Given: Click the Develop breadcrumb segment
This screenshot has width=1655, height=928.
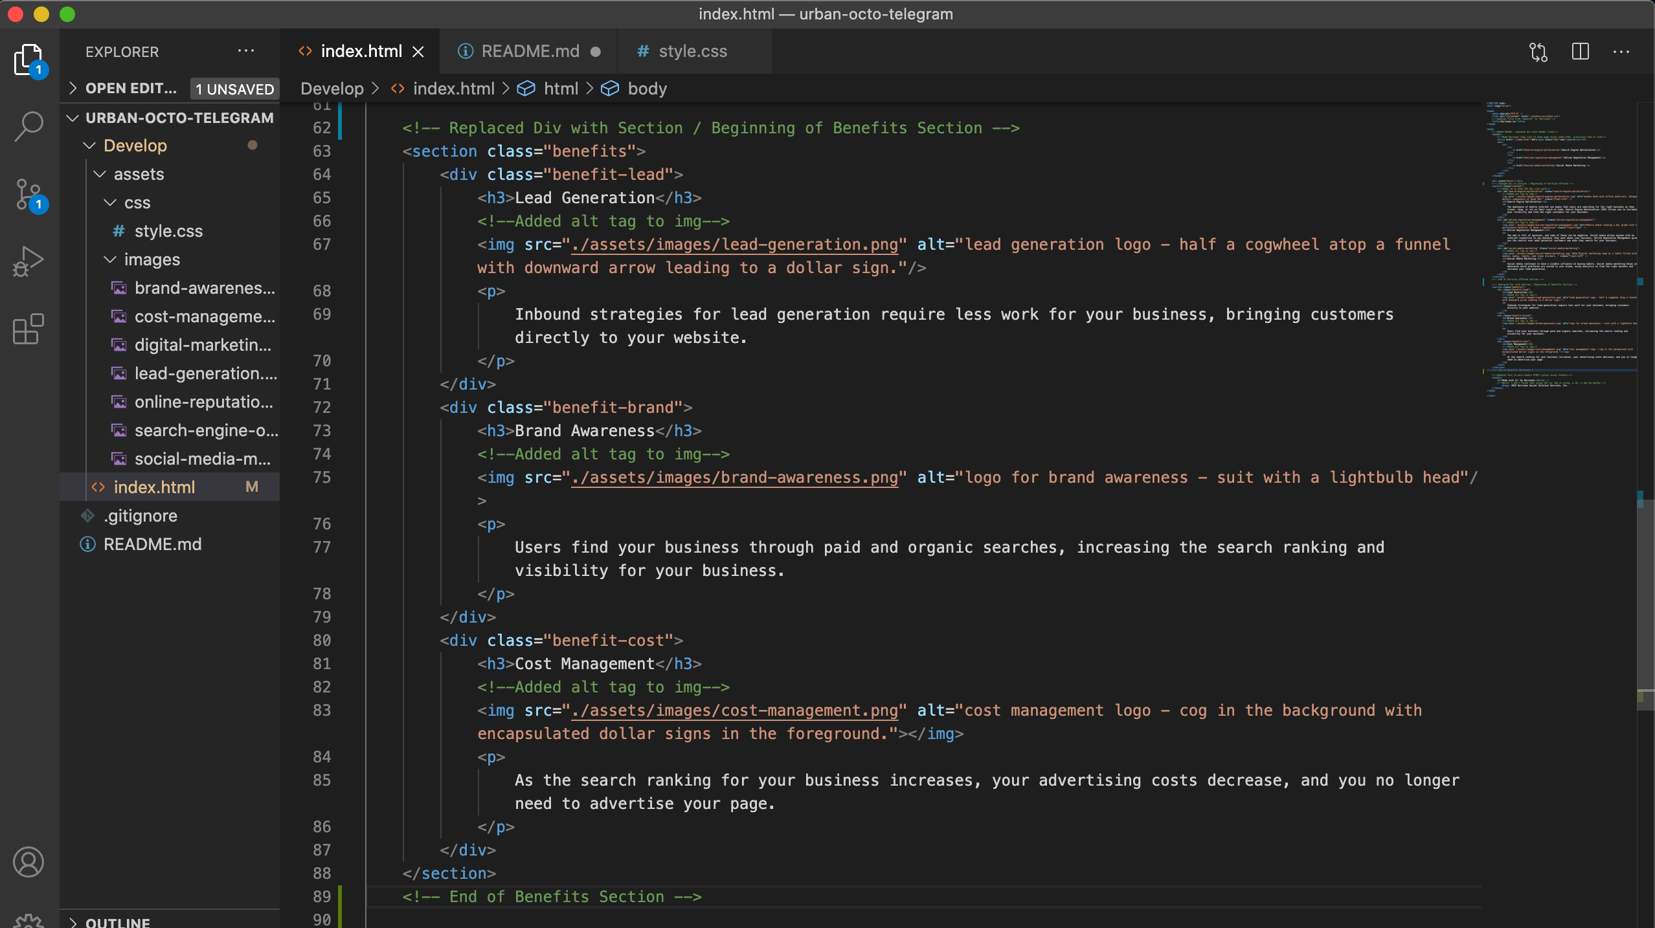Looking at the screenshot, I should pos(332,89).
